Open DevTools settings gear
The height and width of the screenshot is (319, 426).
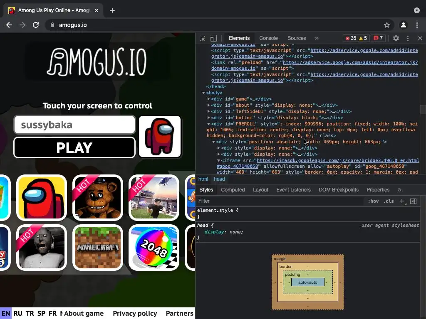pyautogui.click(x=396, y=38)
